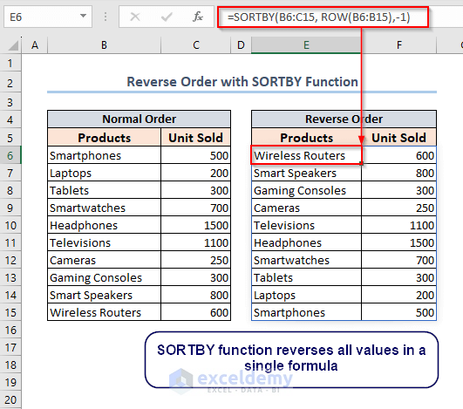This screenshot has height=409, width=463.
Task: Select cell 'Smartphones' in column B
Action: [105, 155]
